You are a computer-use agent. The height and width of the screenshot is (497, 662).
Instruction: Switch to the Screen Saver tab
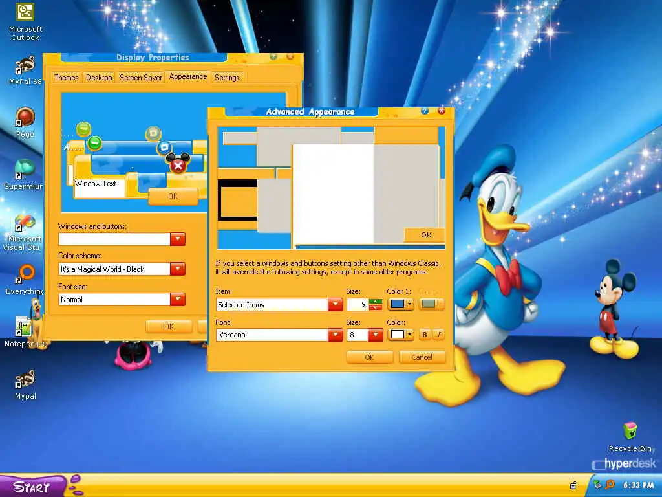(x=140, y=78)
